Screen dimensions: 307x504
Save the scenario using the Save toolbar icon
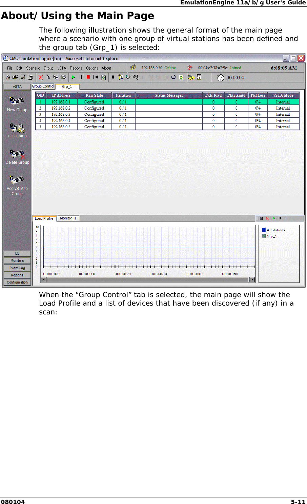tap(22, 77)
